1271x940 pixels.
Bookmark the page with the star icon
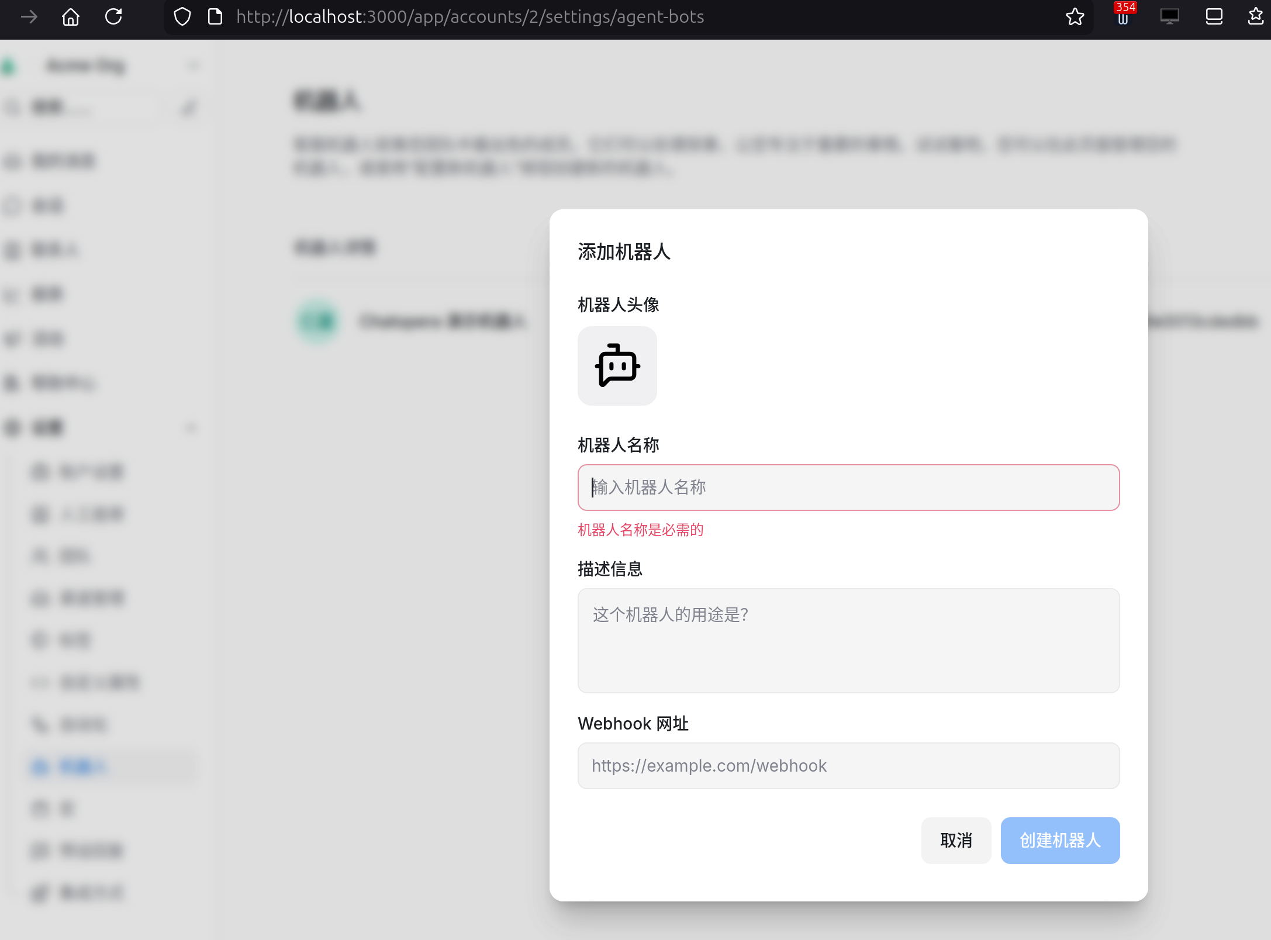(x=1075, y=17)
